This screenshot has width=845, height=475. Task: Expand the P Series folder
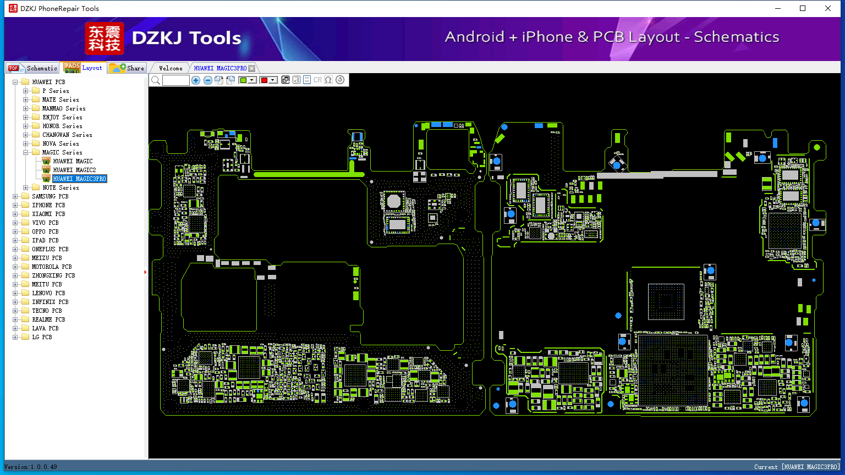pos(26,91)
